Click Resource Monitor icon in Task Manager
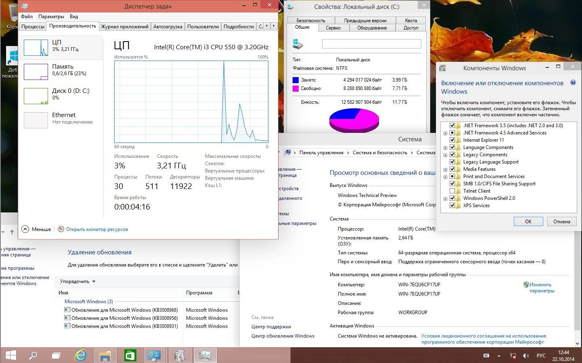The height and width of the screenshot is (363, 582). 61,229
